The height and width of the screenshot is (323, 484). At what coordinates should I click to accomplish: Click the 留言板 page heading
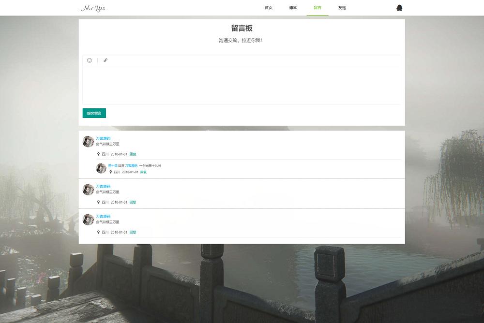[x=242, y=28]
